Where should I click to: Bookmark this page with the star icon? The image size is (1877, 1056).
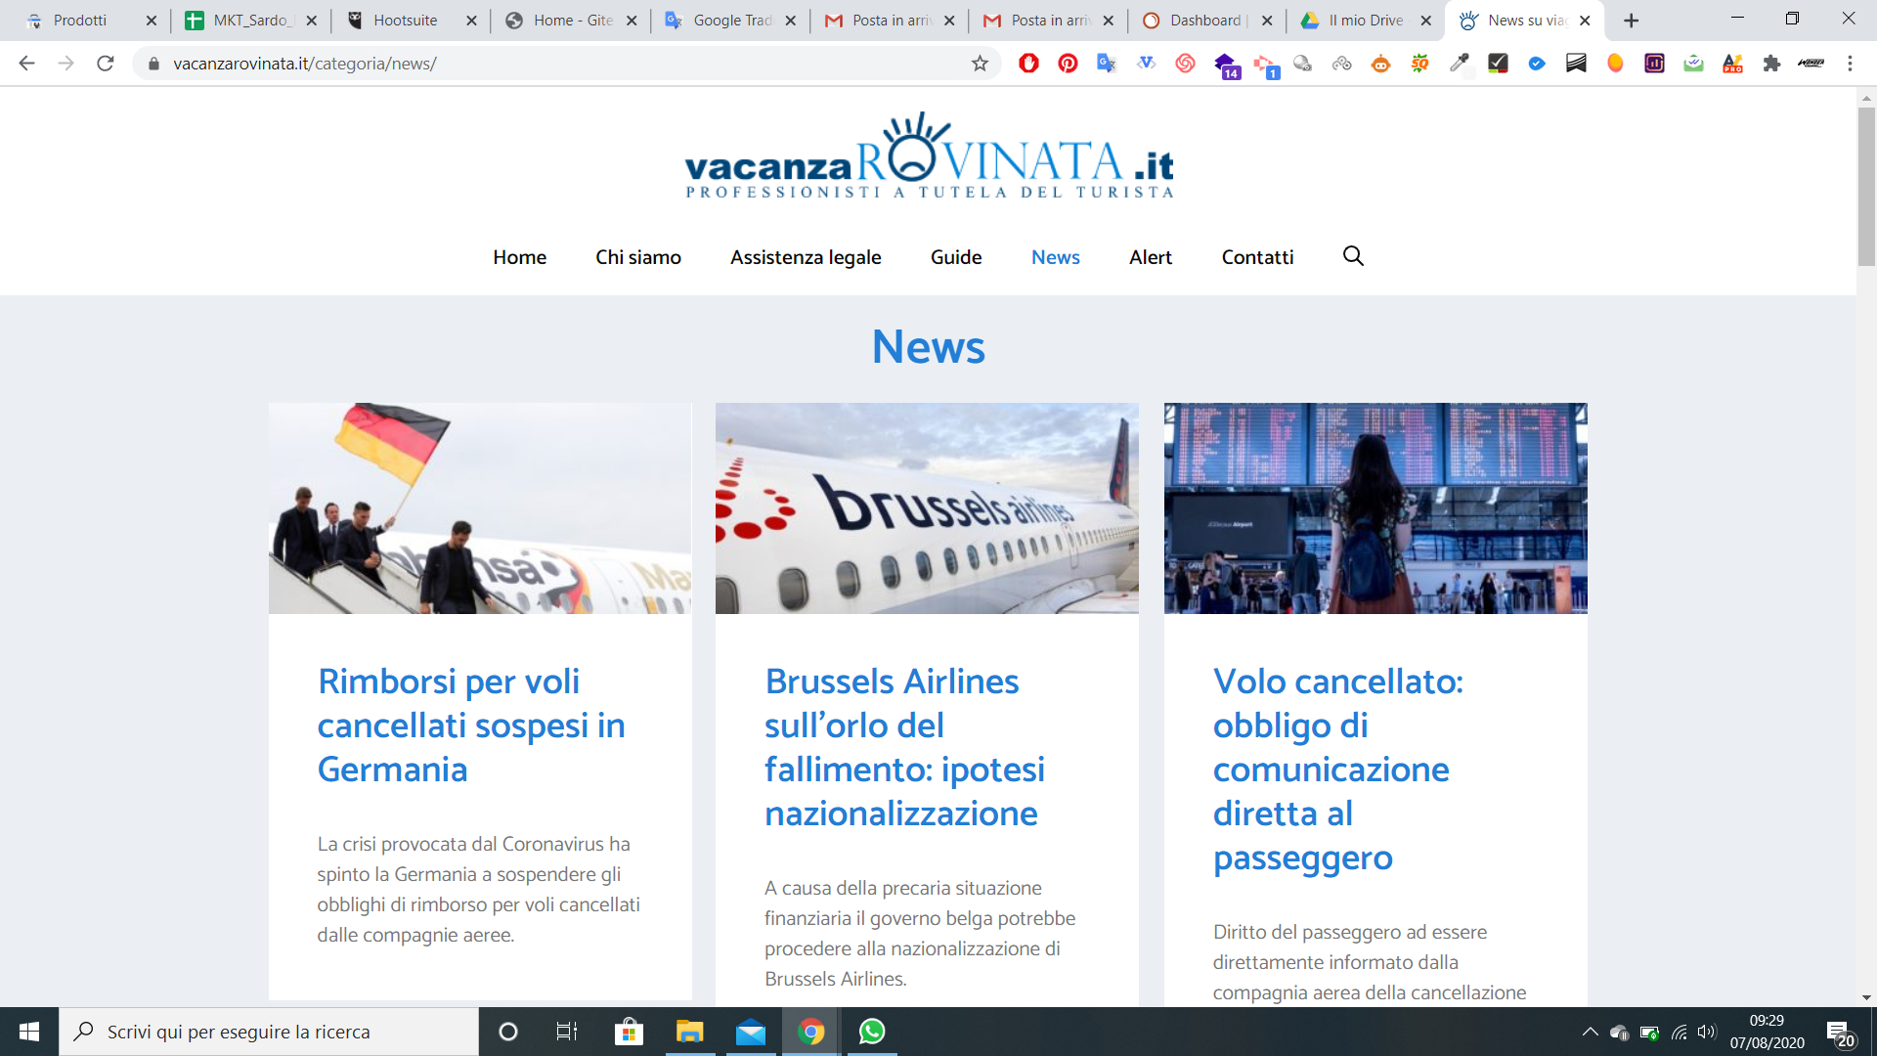[980, 64]
